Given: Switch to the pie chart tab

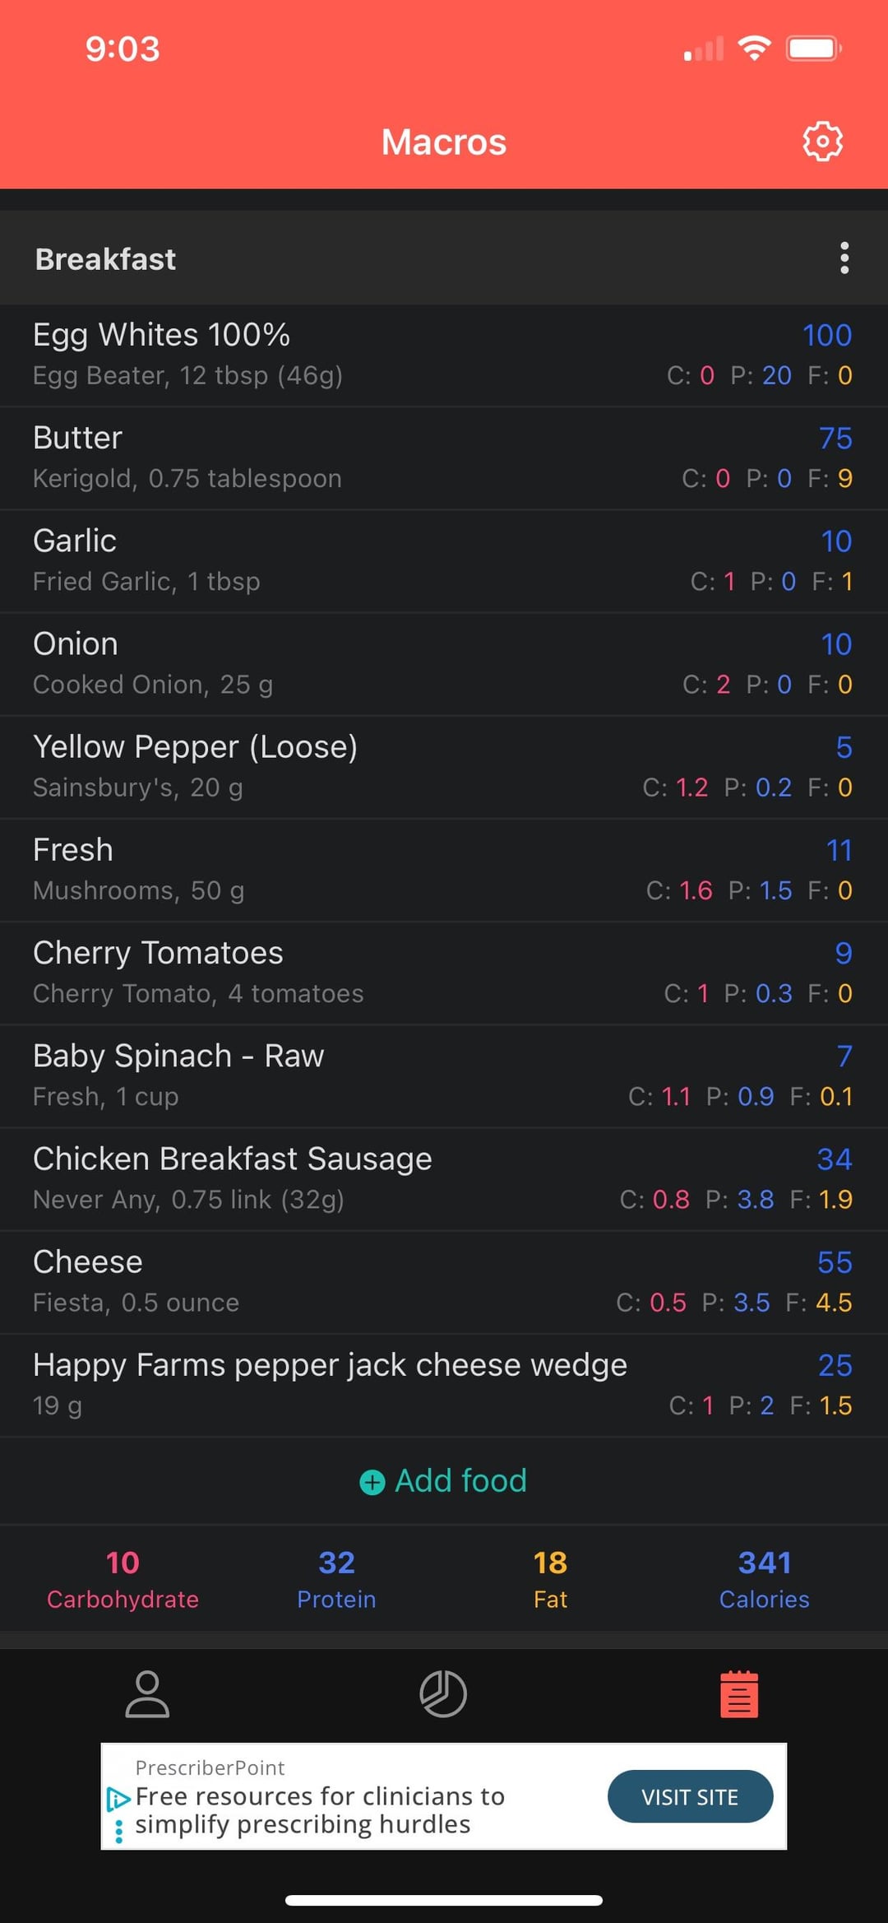Looking at the screenshot, I should [x=443, y=1693].
